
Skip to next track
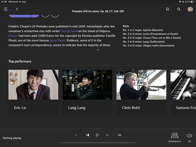click(107, 135)
